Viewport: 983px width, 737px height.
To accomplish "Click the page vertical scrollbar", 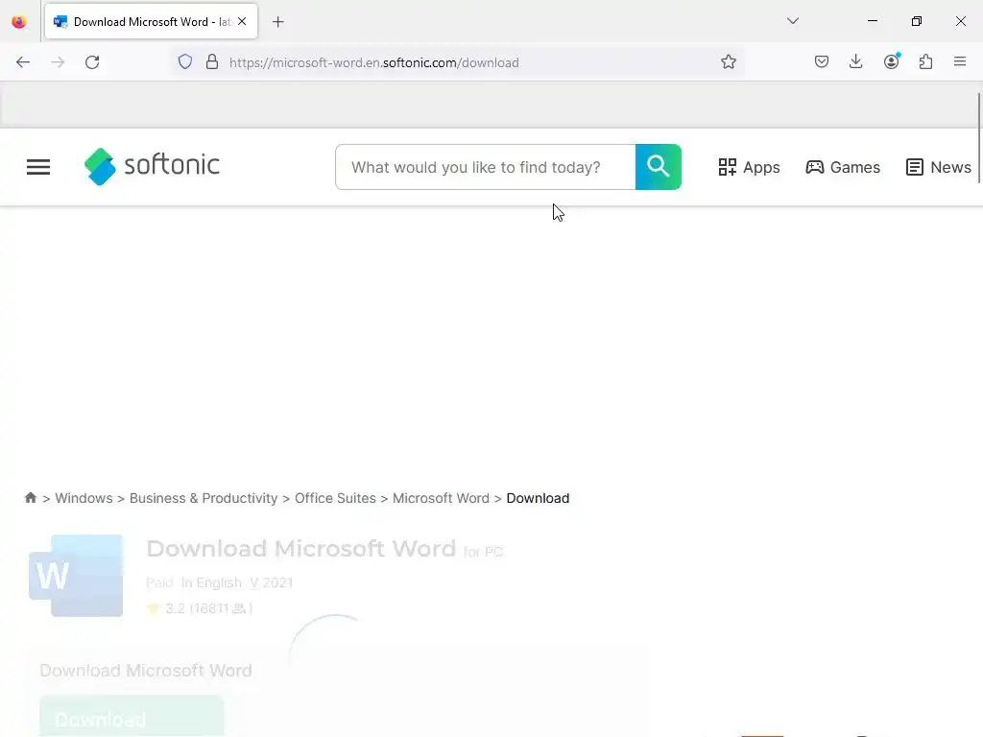I will (978, 138).
